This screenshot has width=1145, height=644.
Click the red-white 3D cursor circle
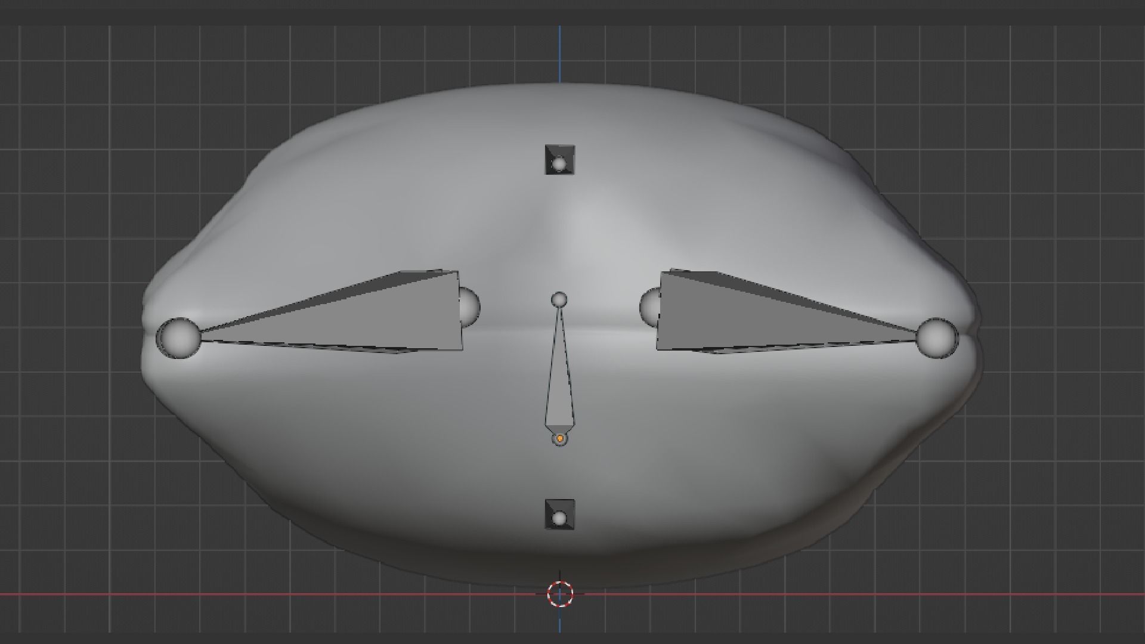click(x=560, y=594)
